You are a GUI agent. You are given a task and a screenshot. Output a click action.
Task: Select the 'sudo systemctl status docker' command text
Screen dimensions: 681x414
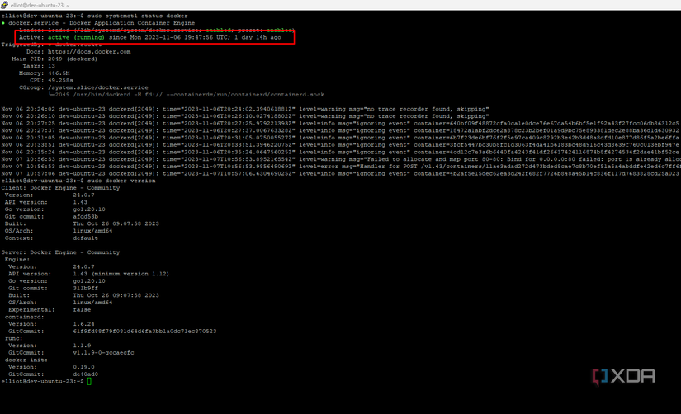(x=138, y=16)
